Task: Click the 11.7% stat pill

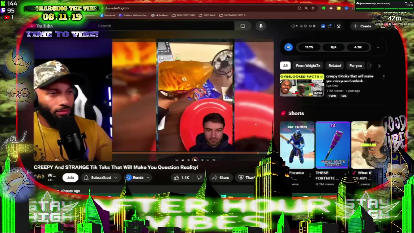Action: (x=309, y=47)
